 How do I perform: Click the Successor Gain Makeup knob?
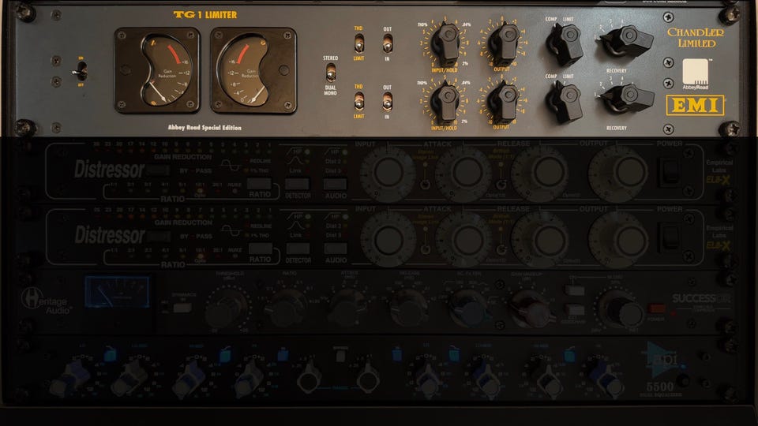[532, 309]
